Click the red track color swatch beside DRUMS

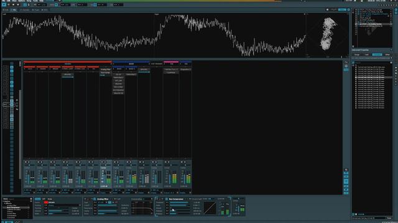[46, 203]
